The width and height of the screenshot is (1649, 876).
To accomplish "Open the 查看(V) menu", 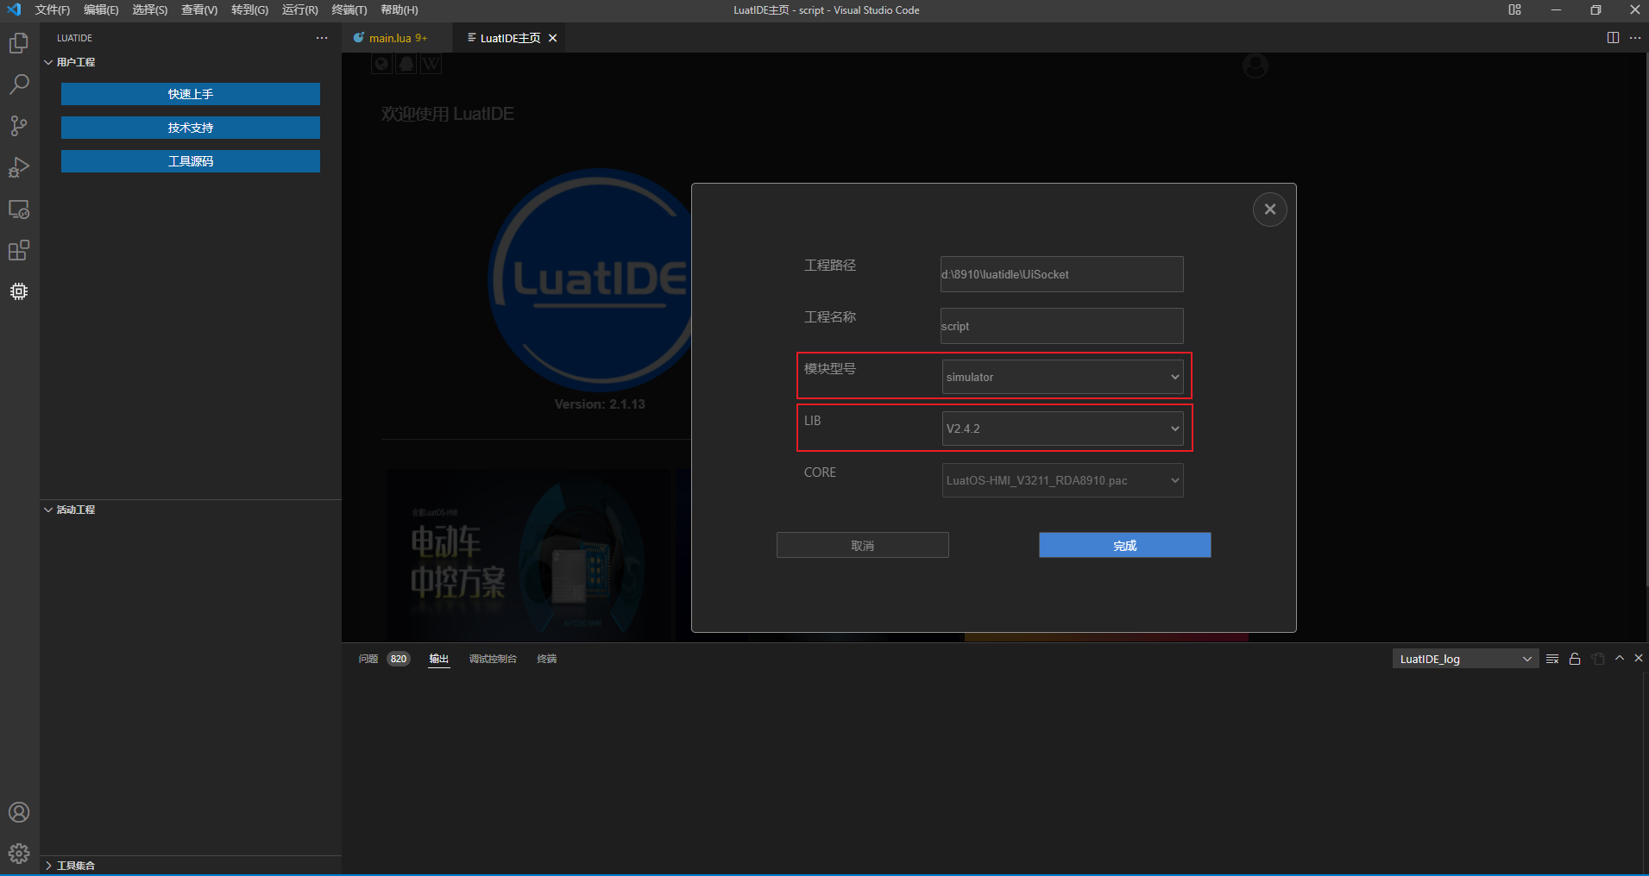I will pyautogui.click(x=199, y=10).
